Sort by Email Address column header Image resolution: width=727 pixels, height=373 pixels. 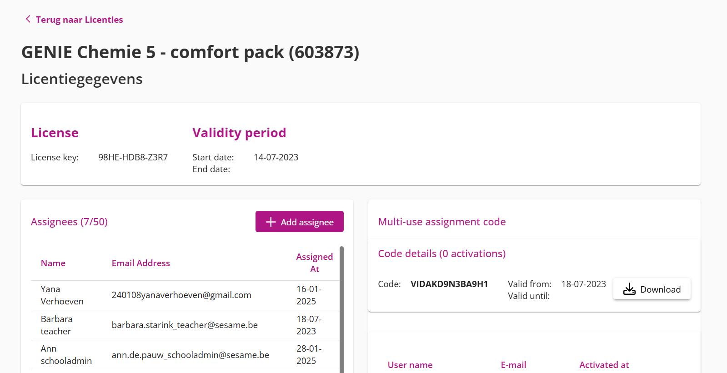pyautogui.click(x=140, y=263)
